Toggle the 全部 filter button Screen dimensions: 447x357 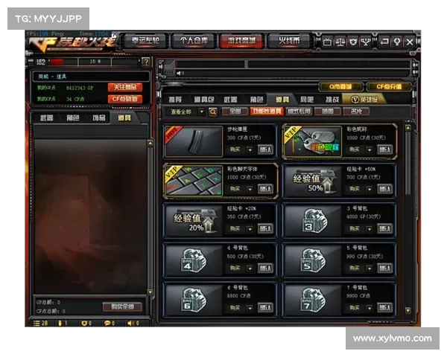233,112
